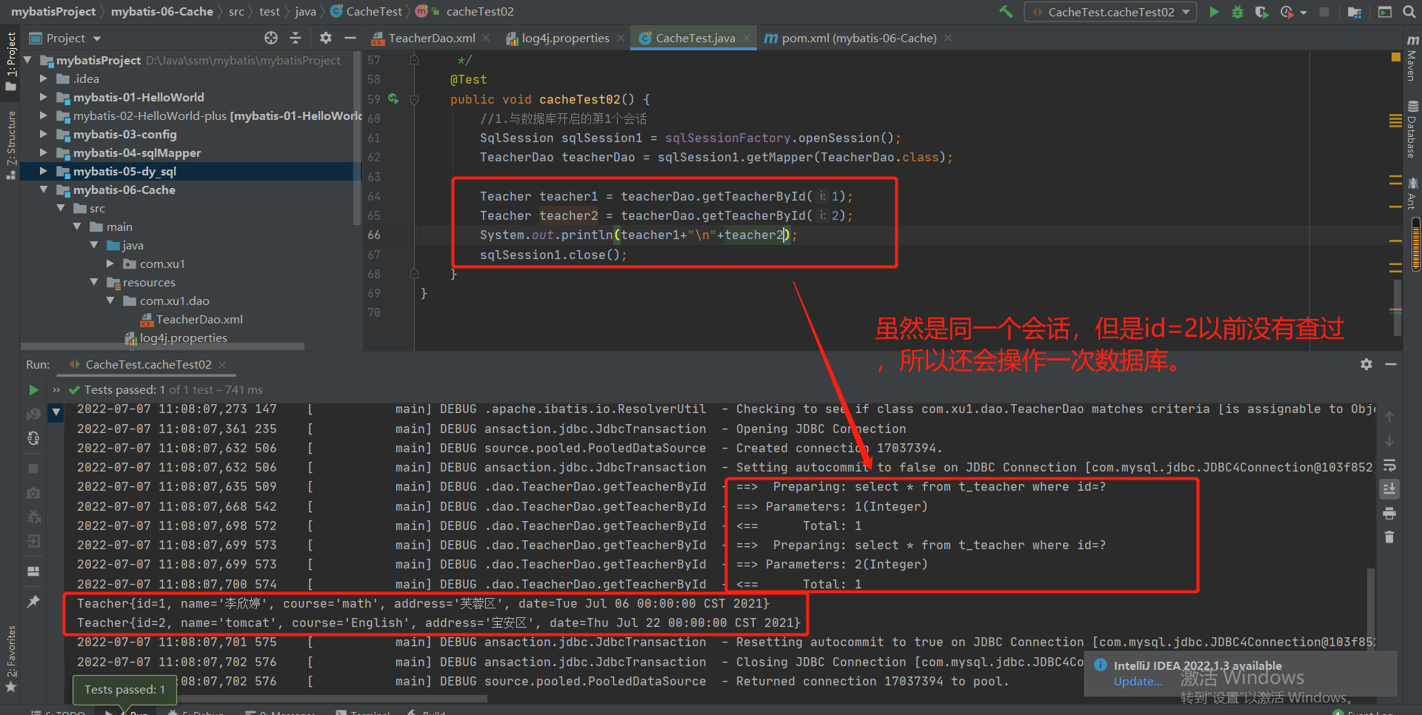This screenshot has height=715, width=1422.
Task: Click the Project tree horizontal scrollbar
Action: tap(162, 346)
